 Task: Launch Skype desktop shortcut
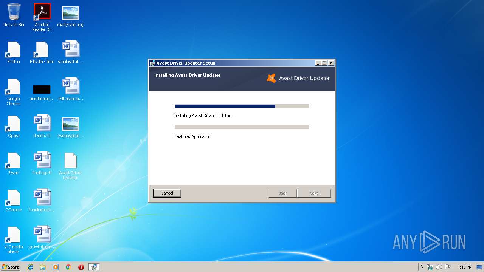[x=14, y=163]
